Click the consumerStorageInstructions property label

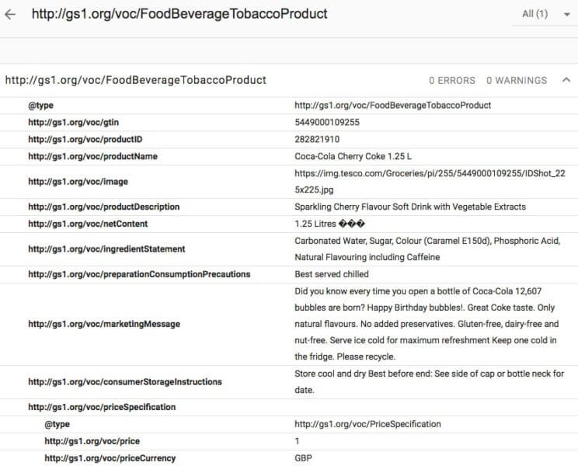[125, 382]
